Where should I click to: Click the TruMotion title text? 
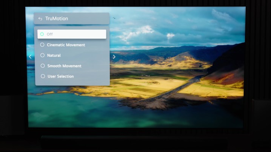point(57,18)
